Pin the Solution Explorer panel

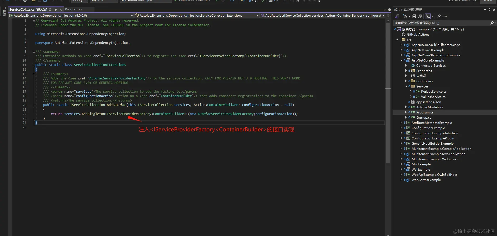coord(489,10)
